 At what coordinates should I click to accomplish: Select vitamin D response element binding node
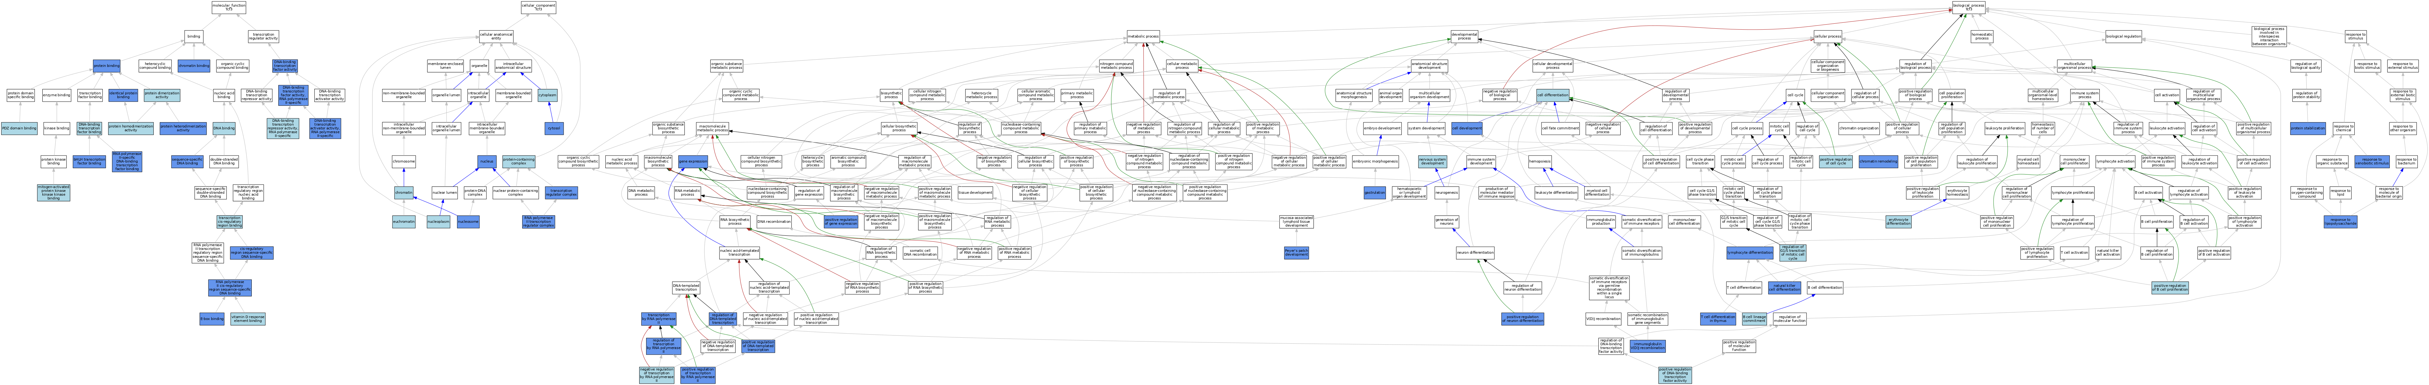[x=248, y=319]
